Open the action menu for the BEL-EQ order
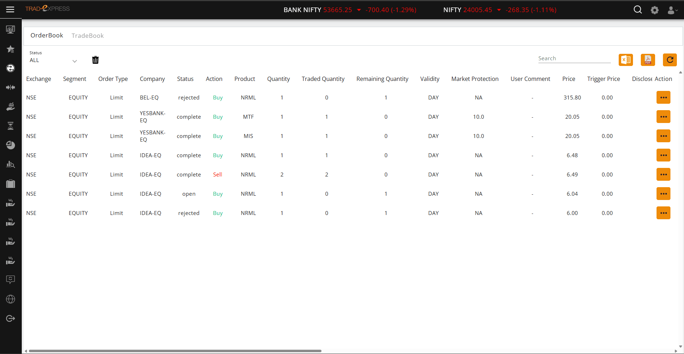The height and width of the screenshot is (354, 684). click(x=663, y=97)
